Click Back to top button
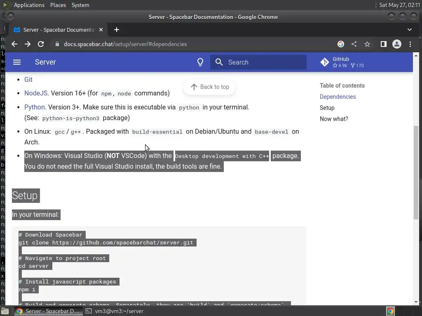Viewport: 422px width, 316px height. click(210, 87)
